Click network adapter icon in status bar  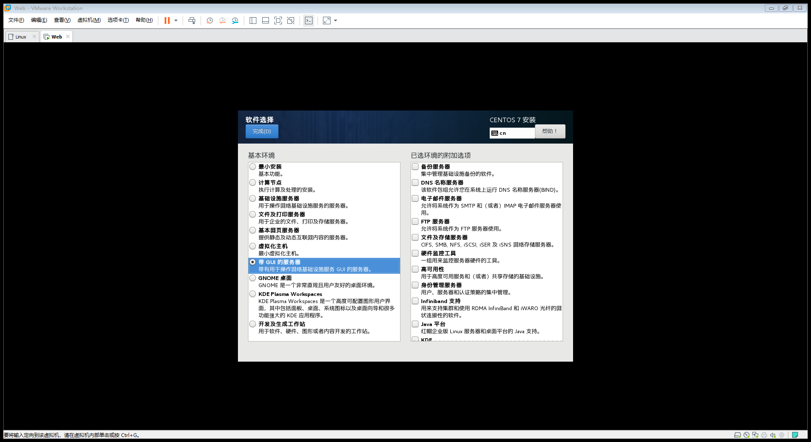(755, 435)
